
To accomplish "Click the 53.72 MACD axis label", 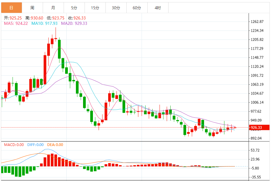I will pyautogui.click(x=255, y=150).
